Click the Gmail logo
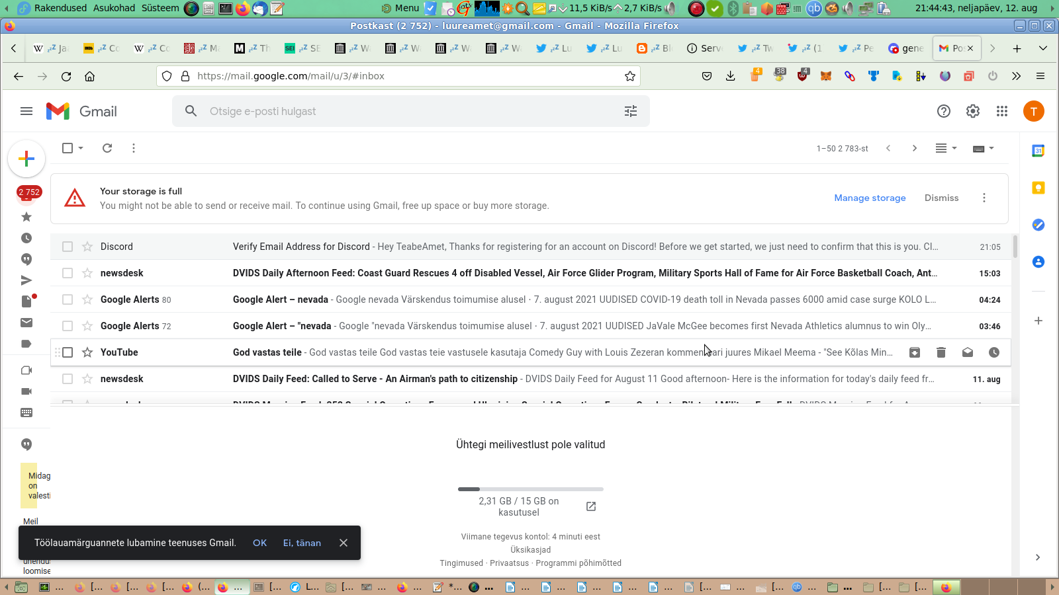Screen dimensions: 1059x595 click(81, 111)
